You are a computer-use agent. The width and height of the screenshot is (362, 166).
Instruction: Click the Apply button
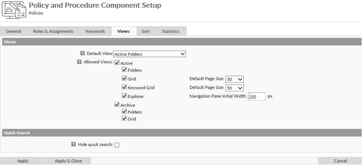click(23, 161)
